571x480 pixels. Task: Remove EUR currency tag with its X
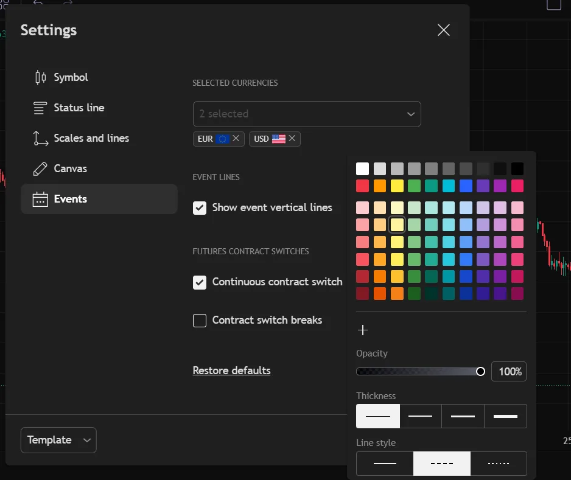click(236, 138)
